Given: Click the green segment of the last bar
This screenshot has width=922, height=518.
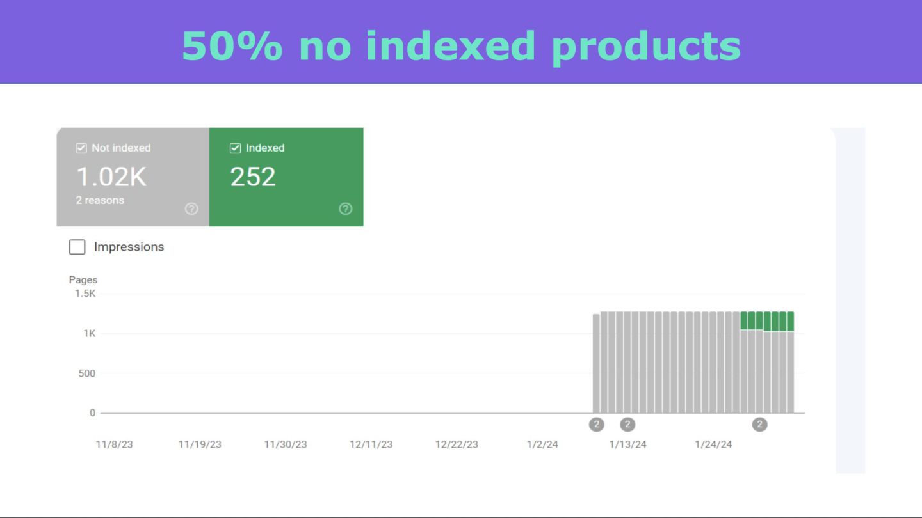Looking at the screenshot, I should pyautogui.click(x=791, y=321).
